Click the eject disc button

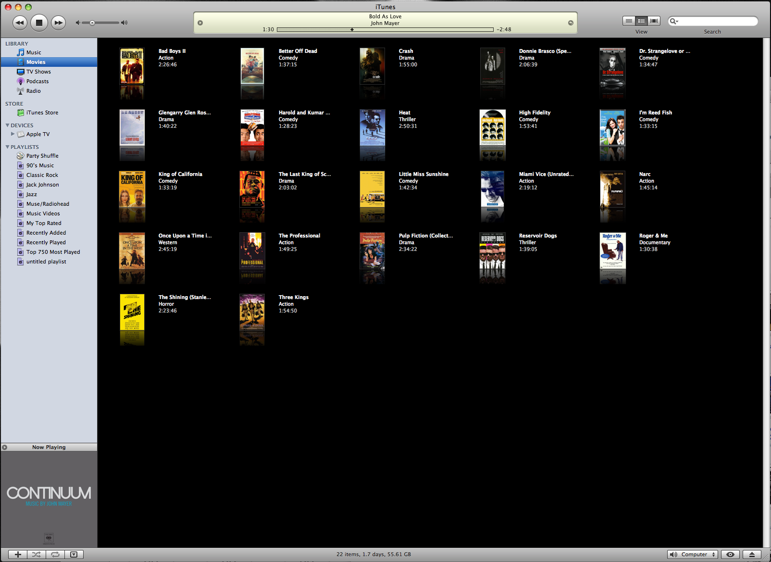[x=752, y=554]
